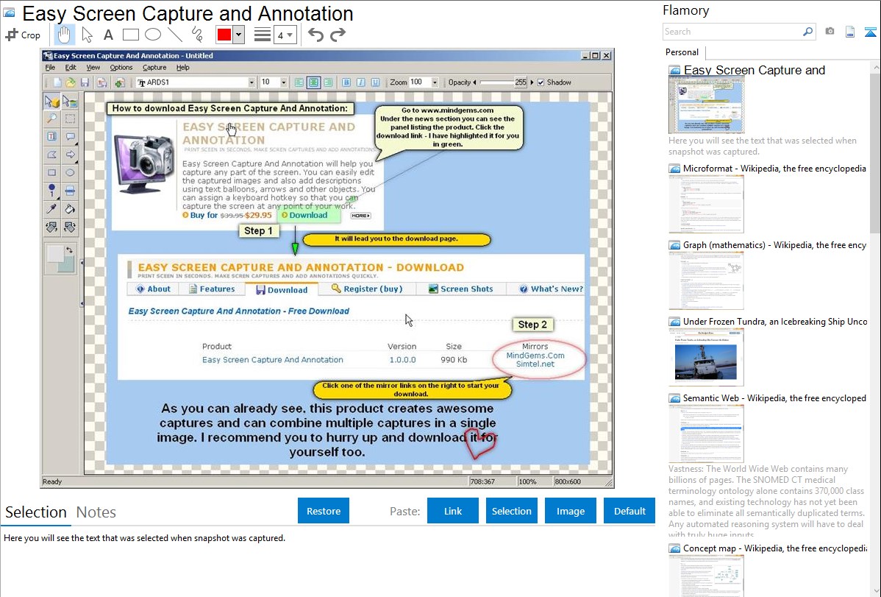Click the Flamory list scrollbar up arrow
Screen dimensions: 881x597
tap(876, 67)
